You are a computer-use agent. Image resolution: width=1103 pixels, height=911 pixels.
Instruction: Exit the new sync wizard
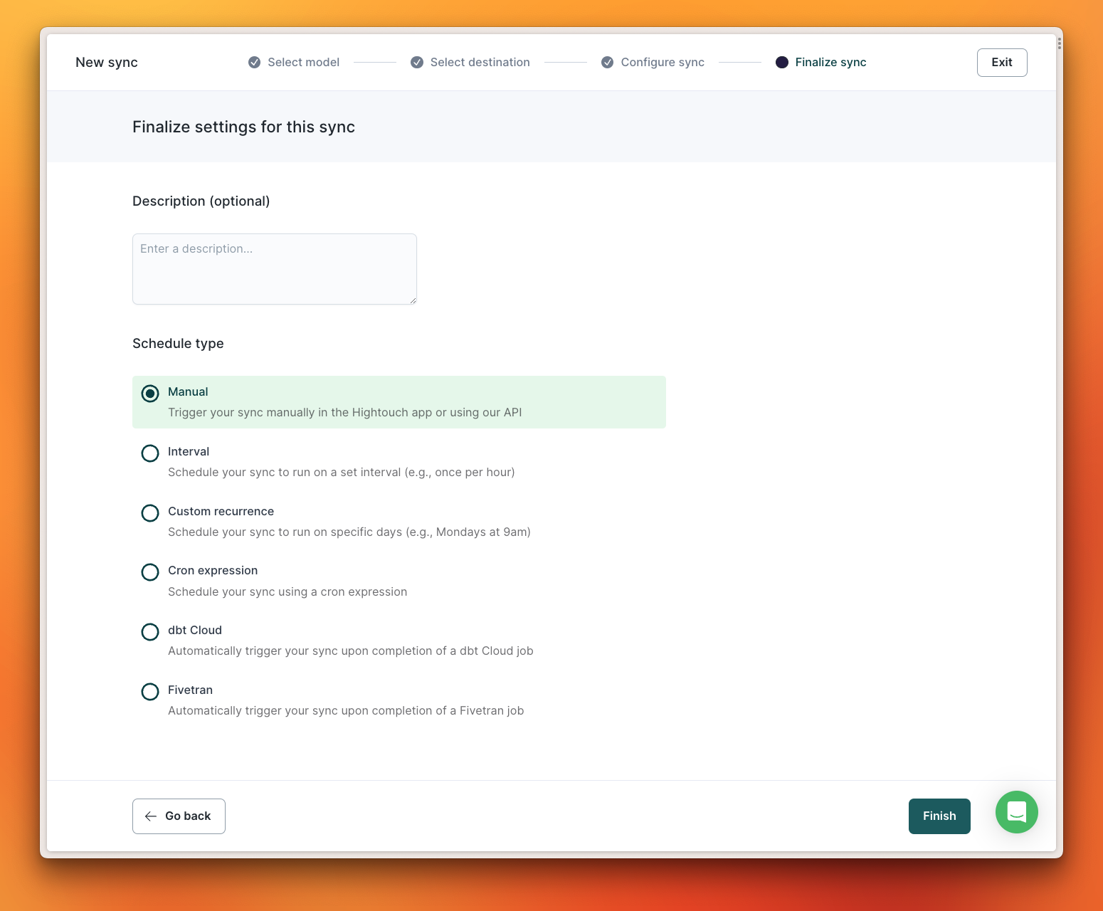[1002, 63]
